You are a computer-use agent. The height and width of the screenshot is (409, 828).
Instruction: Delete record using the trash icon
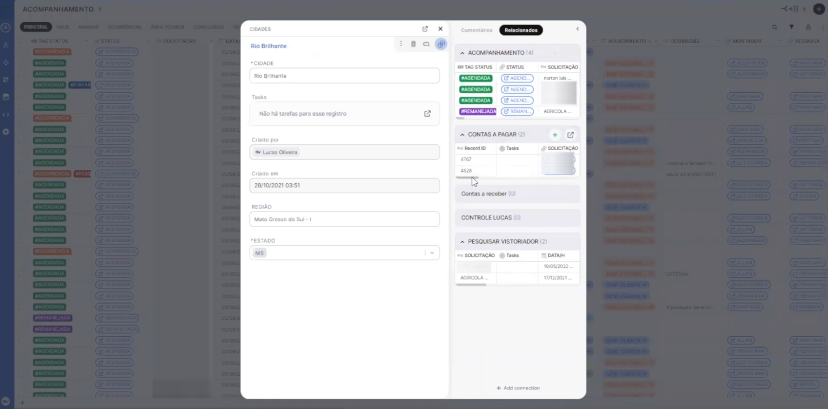coord(413,44)
